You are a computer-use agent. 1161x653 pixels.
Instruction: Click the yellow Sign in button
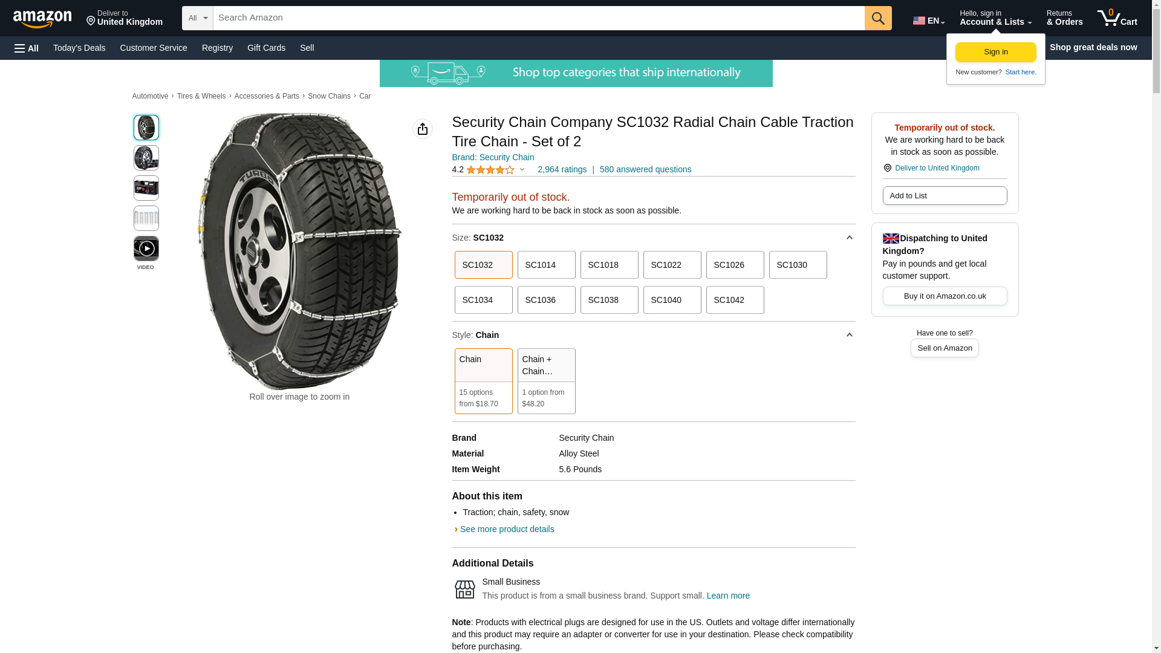point(995,52)
